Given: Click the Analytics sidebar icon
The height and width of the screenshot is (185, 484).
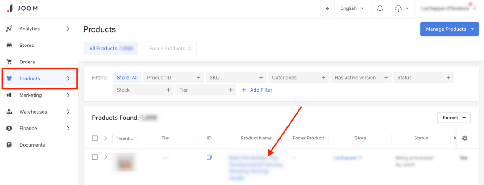Looking at the screenshot, I should (x=9, y=29).
